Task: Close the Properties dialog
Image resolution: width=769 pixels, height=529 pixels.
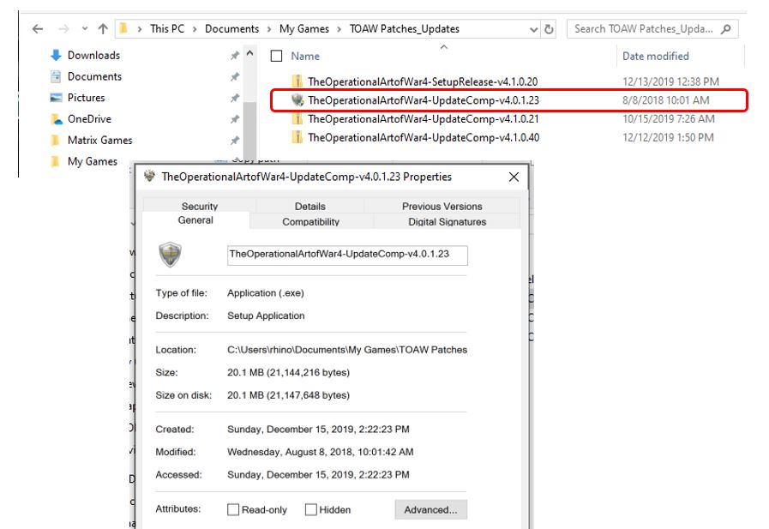Action: tap(514, 177)
